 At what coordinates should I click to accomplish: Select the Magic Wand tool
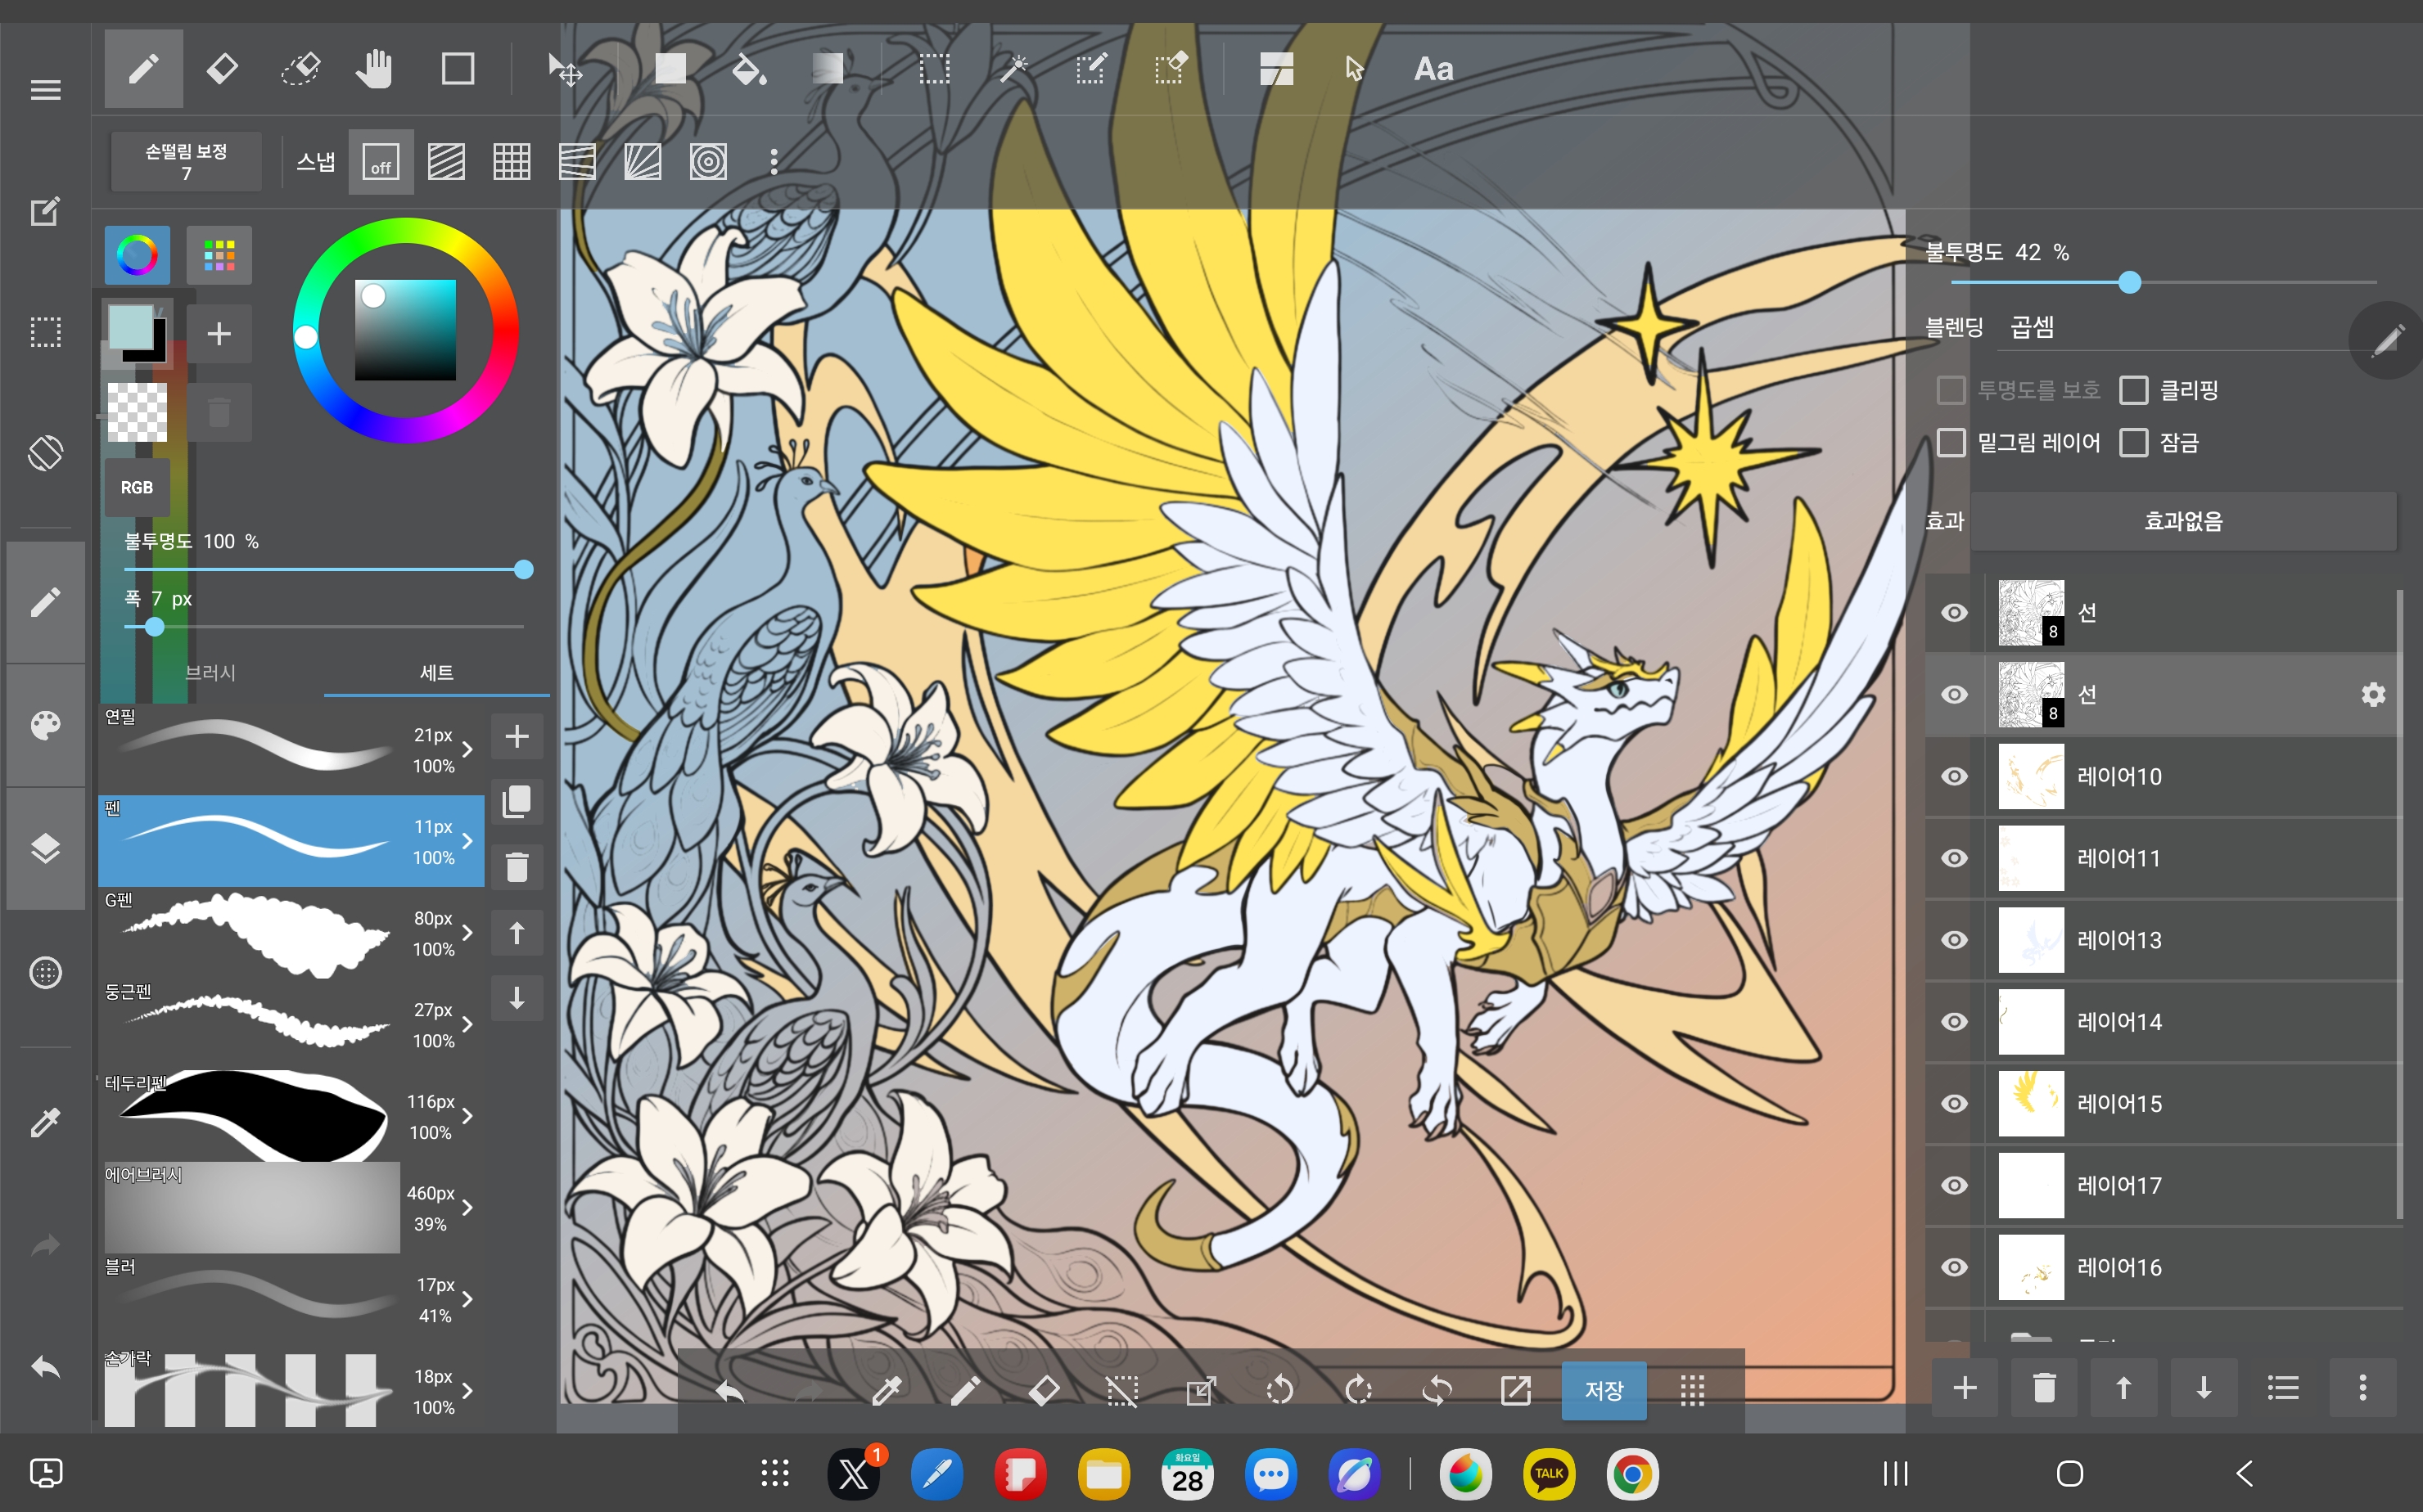[1013, 69]
